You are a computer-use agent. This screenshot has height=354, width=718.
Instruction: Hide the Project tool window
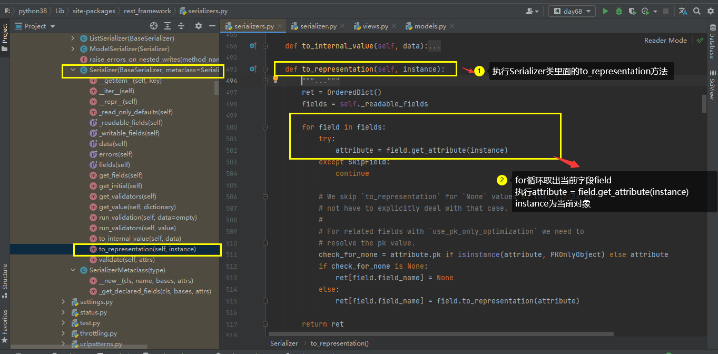click(x=212, y=26)
